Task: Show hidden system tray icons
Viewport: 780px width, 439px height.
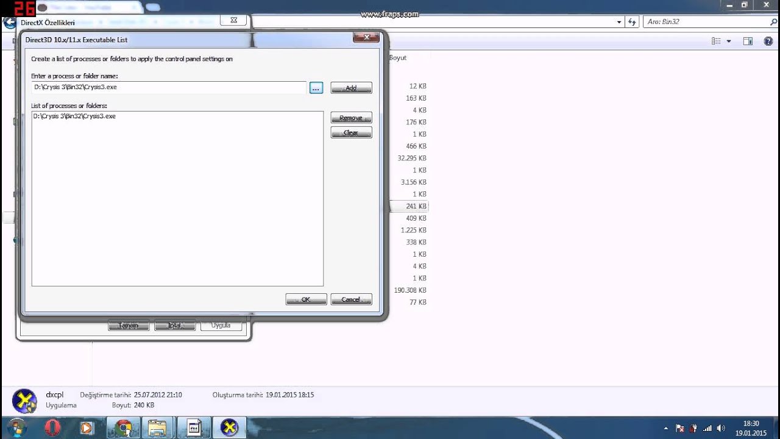Action: pos(665,429)
